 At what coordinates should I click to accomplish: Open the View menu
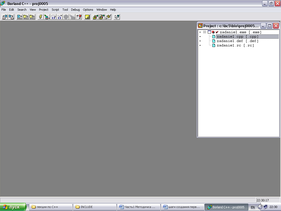33,10
